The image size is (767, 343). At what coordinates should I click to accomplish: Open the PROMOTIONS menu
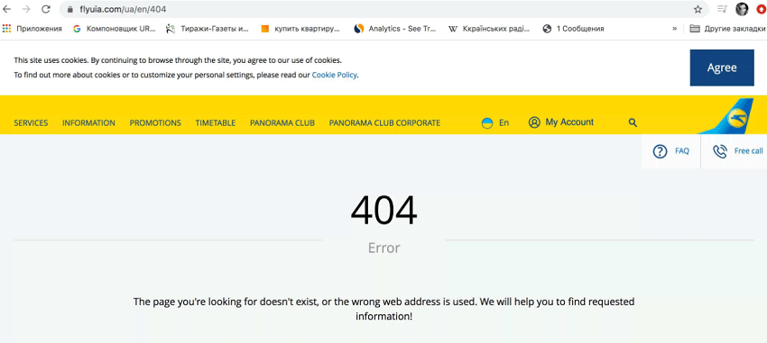[155, 123]
